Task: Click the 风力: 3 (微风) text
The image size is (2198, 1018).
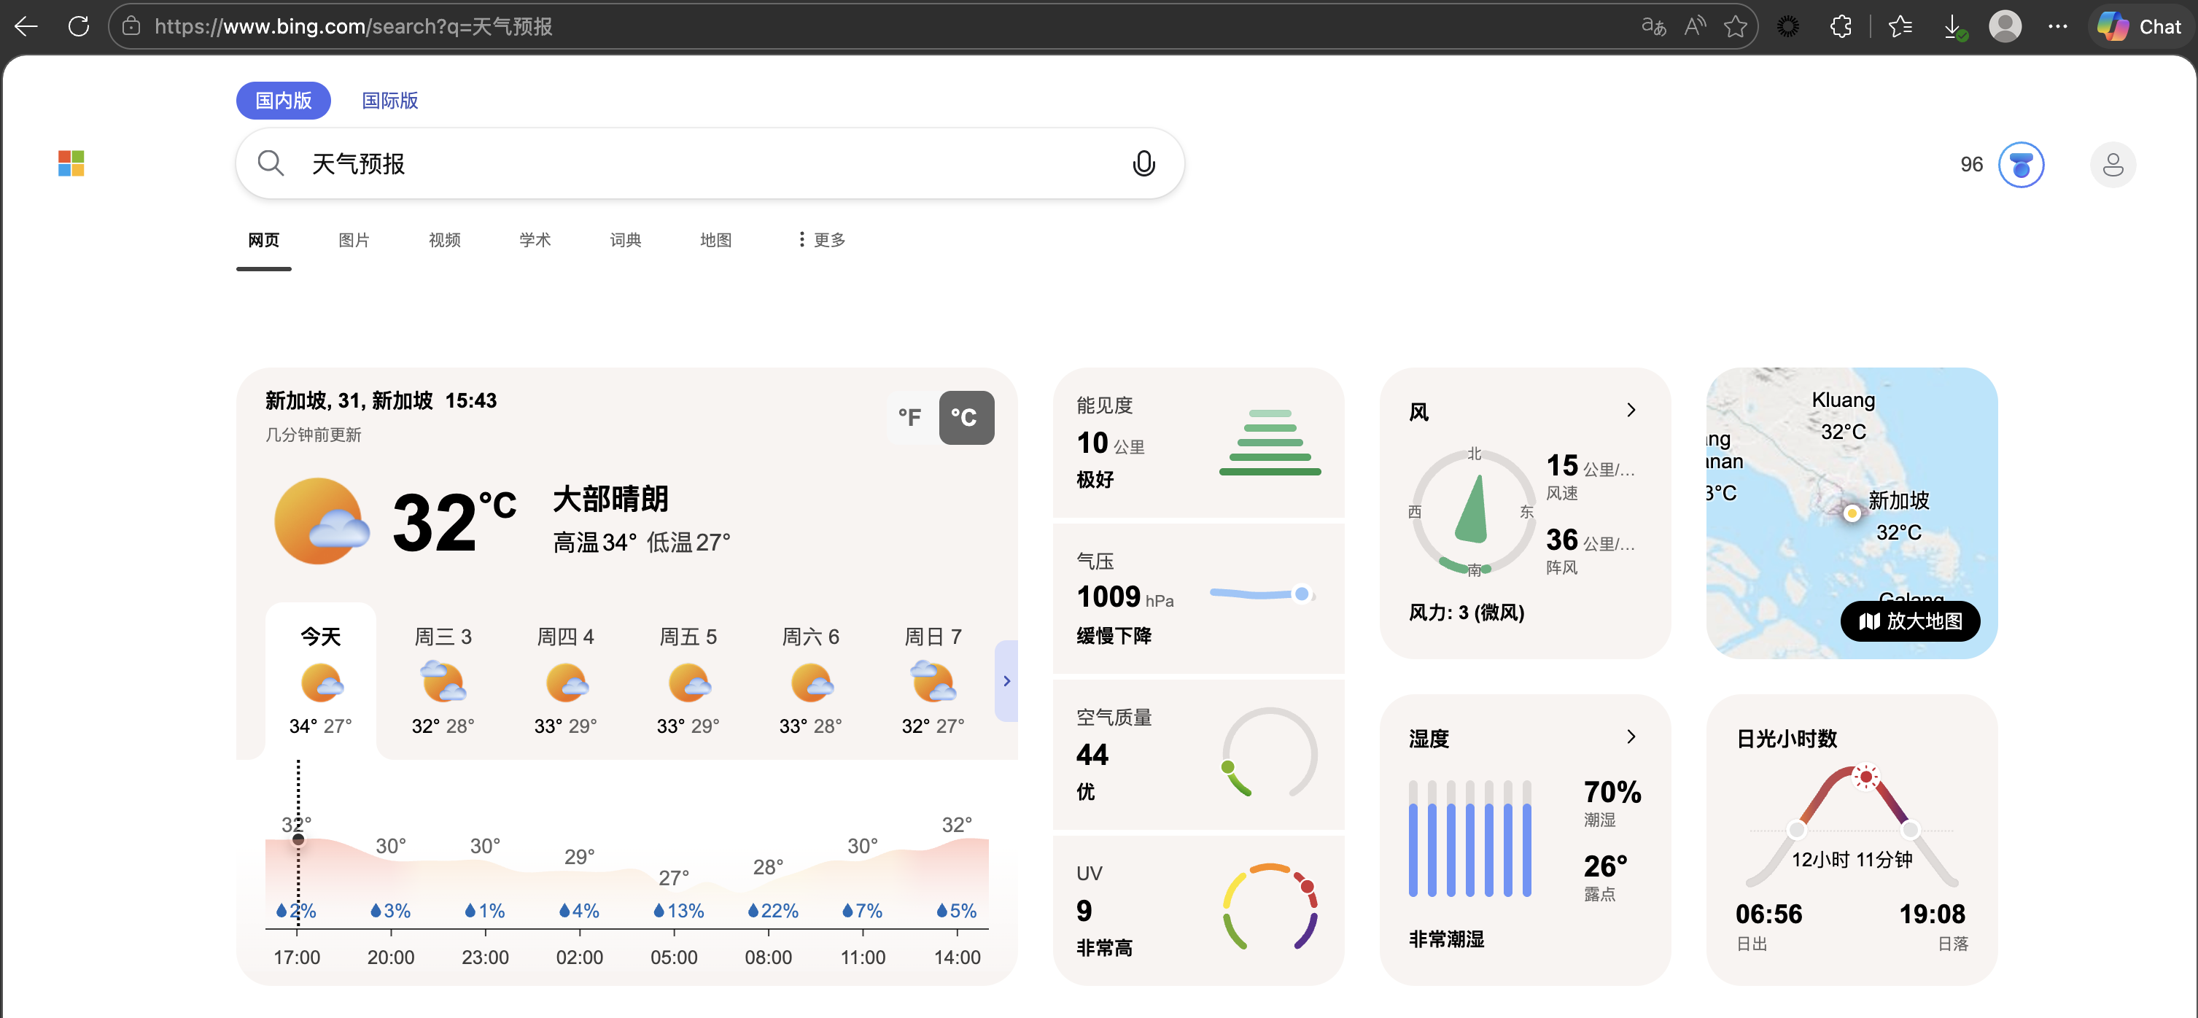Action: 1466,613
